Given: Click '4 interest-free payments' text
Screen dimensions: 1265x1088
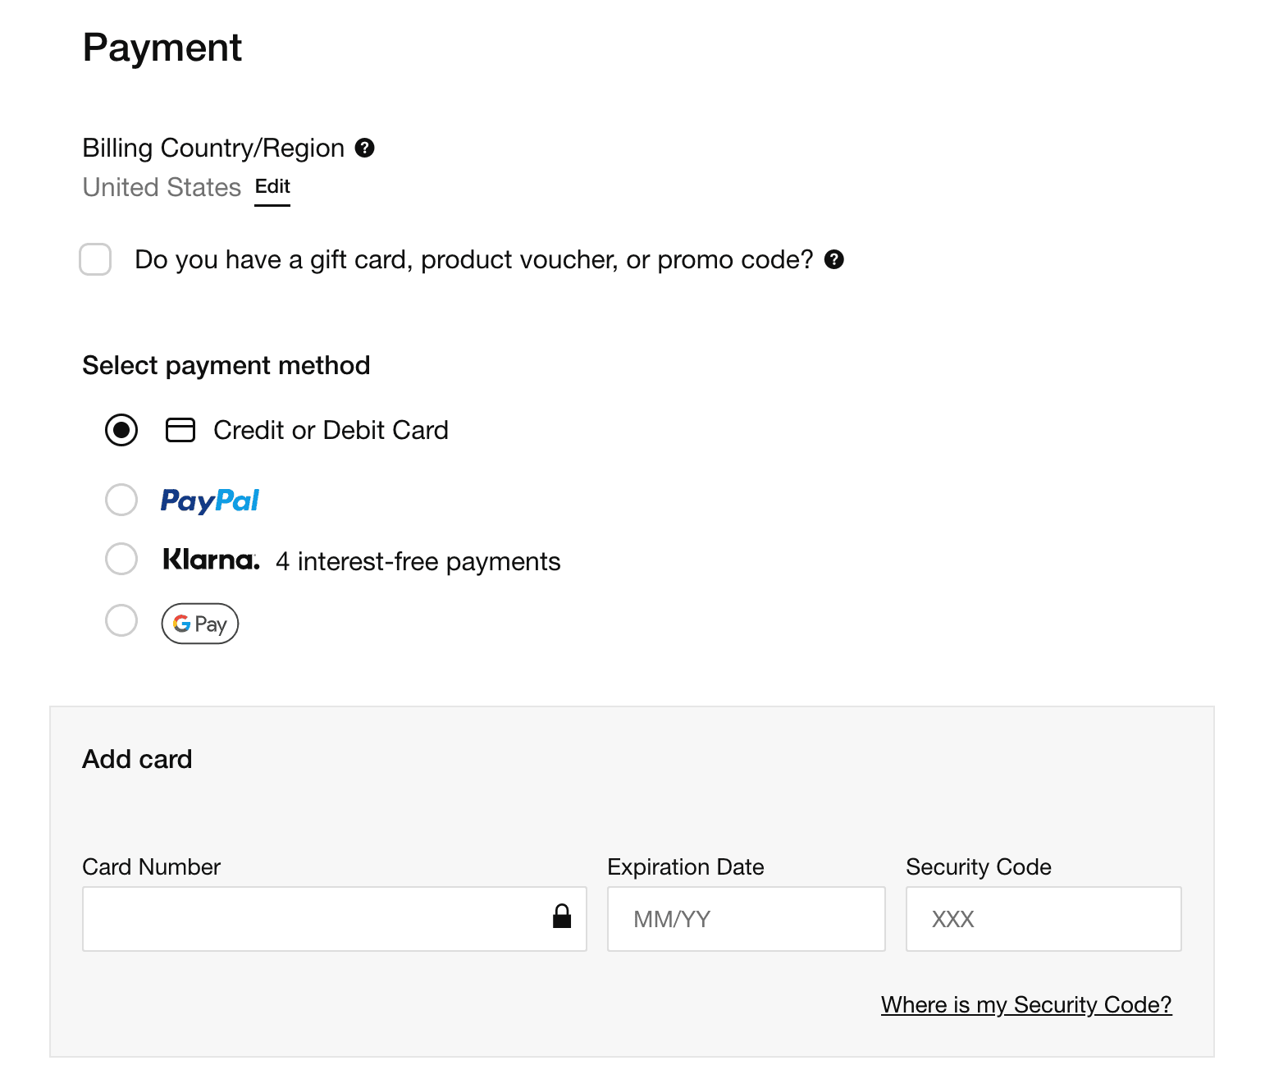Looking at the screenshot, I should tap(418, 561).
